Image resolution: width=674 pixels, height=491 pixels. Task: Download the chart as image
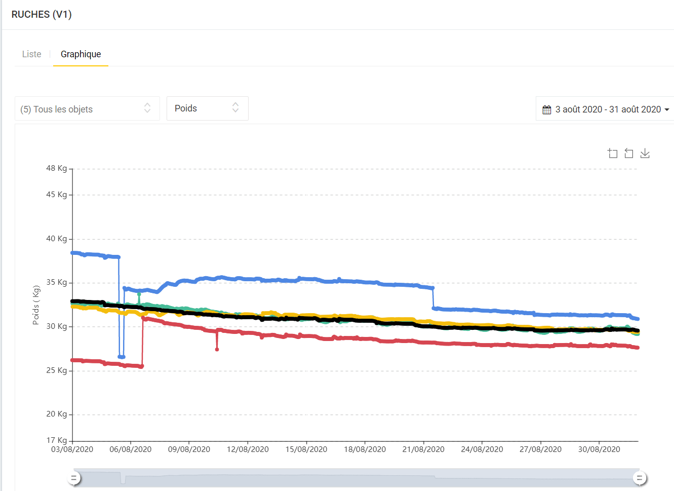point(645,153)
